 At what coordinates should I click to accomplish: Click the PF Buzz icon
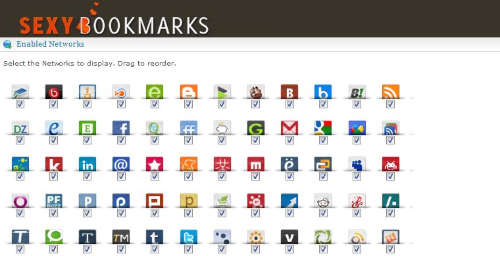click(53, 201)
